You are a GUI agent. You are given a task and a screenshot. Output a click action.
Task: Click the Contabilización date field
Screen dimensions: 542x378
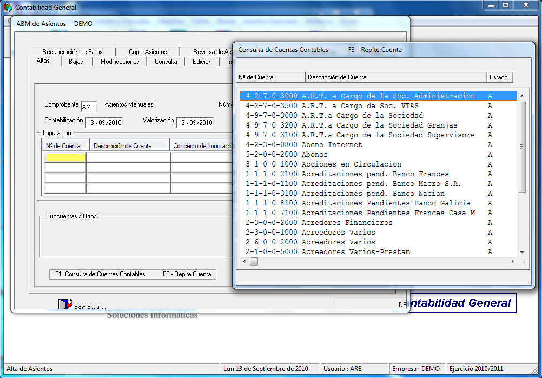tap(104, 123)
